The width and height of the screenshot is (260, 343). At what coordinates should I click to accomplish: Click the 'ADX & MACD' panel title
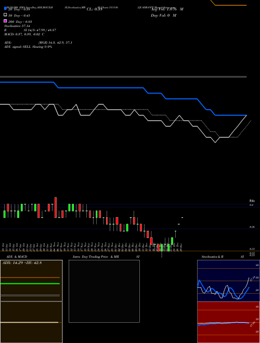[x=17, y=257]
